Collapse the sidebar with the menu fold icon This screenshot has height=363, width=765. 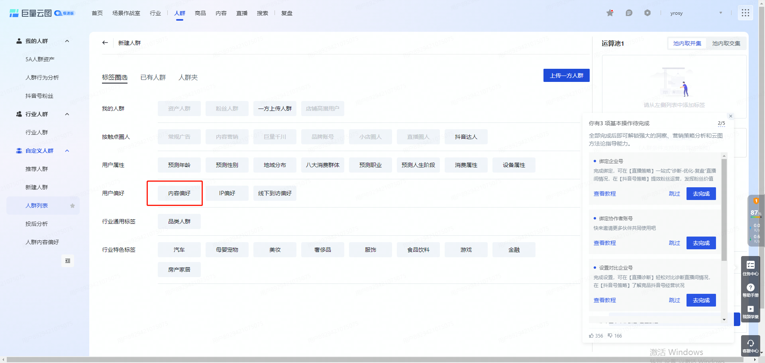pos(68,261)
